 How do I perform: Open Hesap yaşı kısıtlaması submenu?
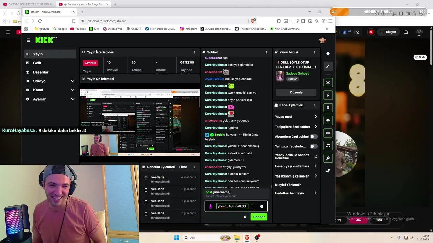coord(296,166)
